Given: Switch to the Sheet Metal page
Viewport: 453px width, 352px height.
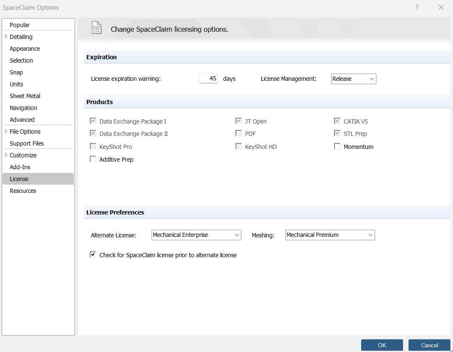Looking at the screenshot, I should (x=25, y=96).
